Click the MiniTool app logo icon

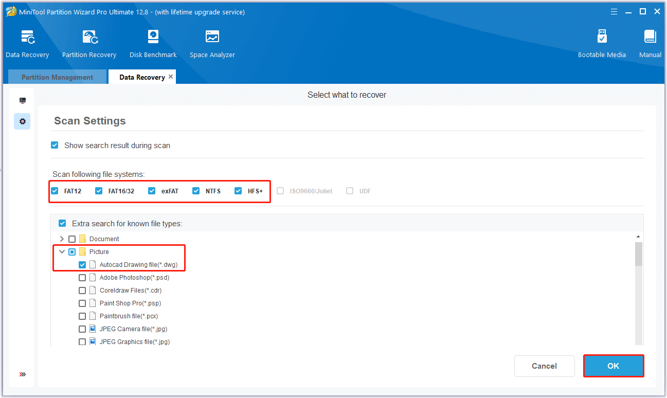[10, 11]
